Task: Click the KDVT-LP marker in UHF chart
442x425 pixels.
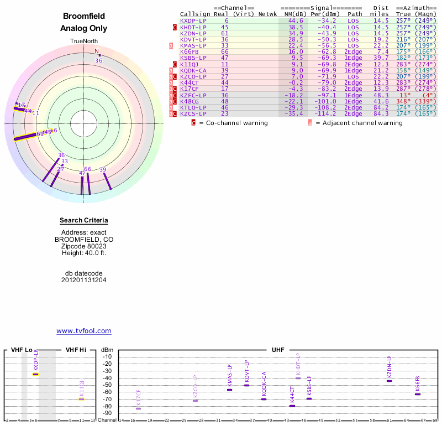Action: click(246, 386)
